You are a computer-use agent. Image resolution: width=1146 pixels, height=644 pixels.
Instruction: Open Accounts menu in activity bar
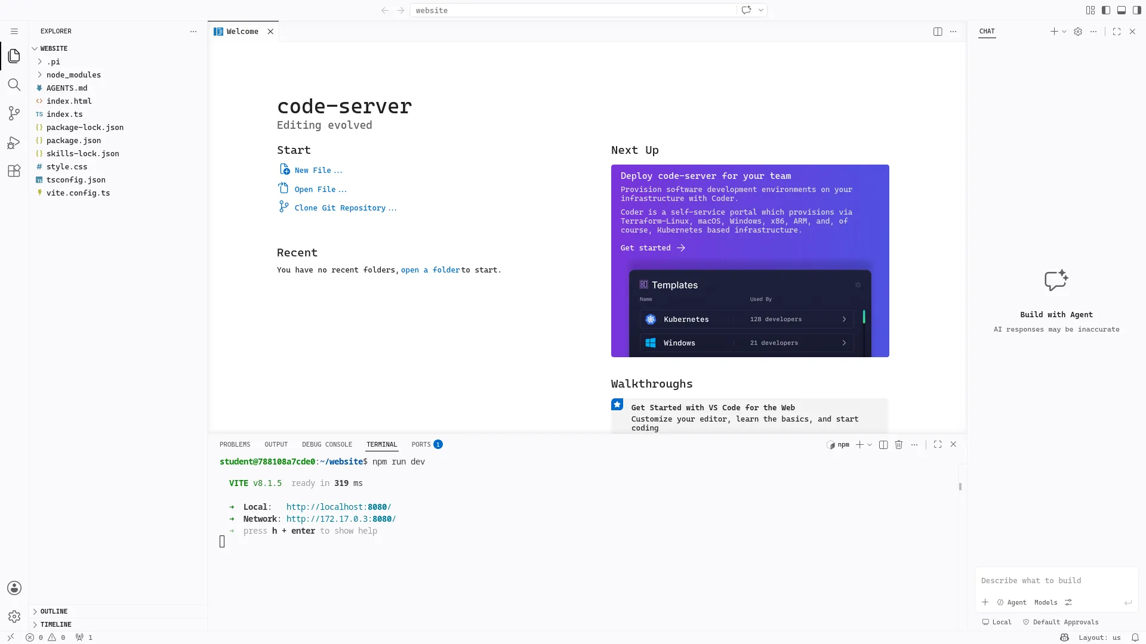tap(14, 588)
